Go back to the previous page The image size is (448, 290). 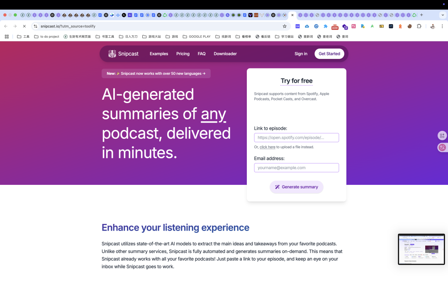tap(6, 26)
